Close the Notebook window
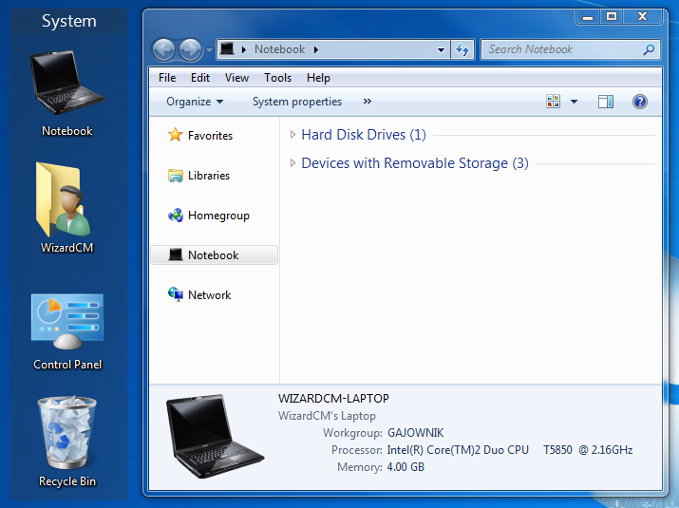679x508 pixels. click(x=643, y=17)
